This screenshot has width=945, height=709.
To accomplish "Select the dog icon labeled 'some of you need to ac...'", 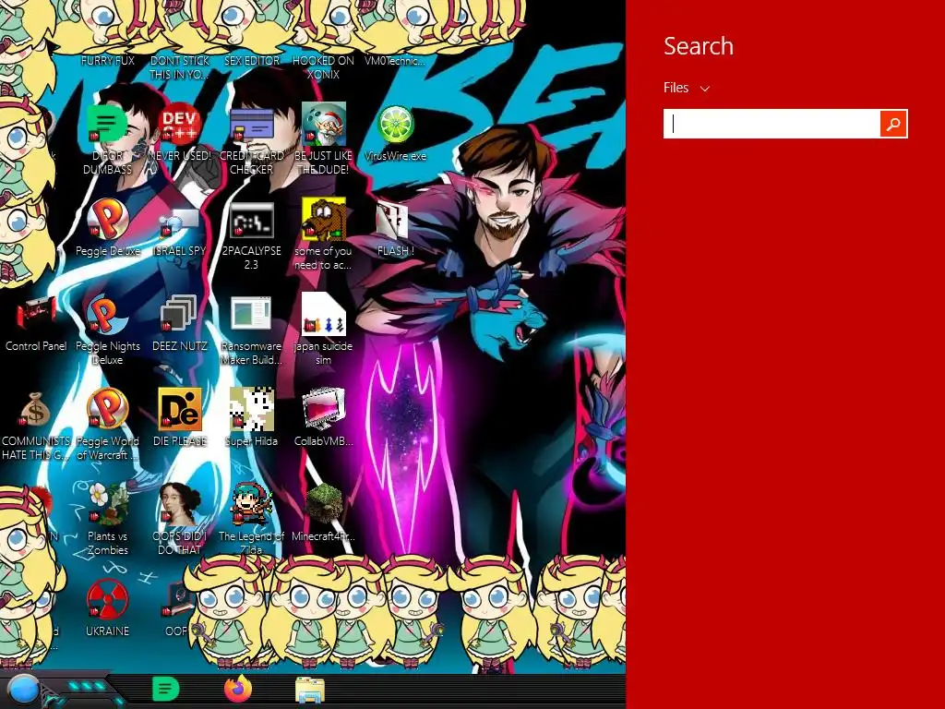I will coord(324,220).
